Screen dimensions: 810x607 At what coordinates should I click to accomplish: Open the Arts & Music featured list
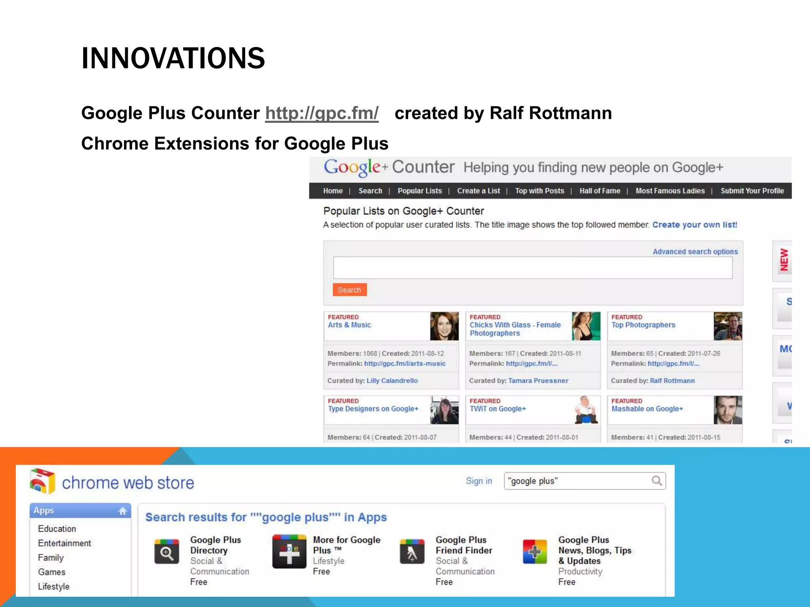pyautogui.click(x=349, y=325)
